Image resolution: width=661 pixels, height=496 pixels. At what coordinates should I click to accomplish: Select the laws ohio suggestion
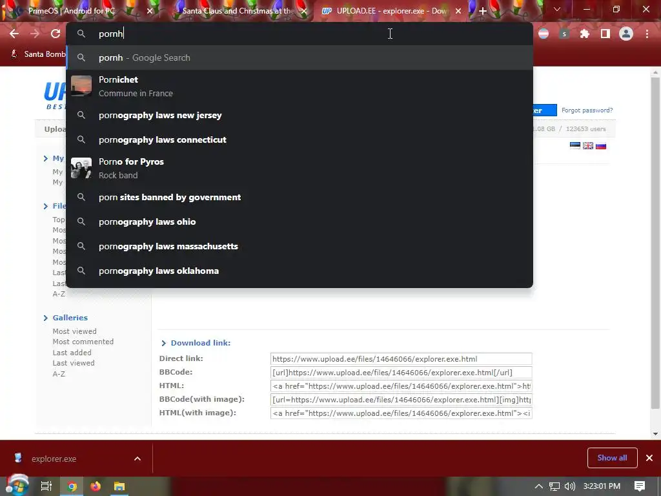click(300, 222)
